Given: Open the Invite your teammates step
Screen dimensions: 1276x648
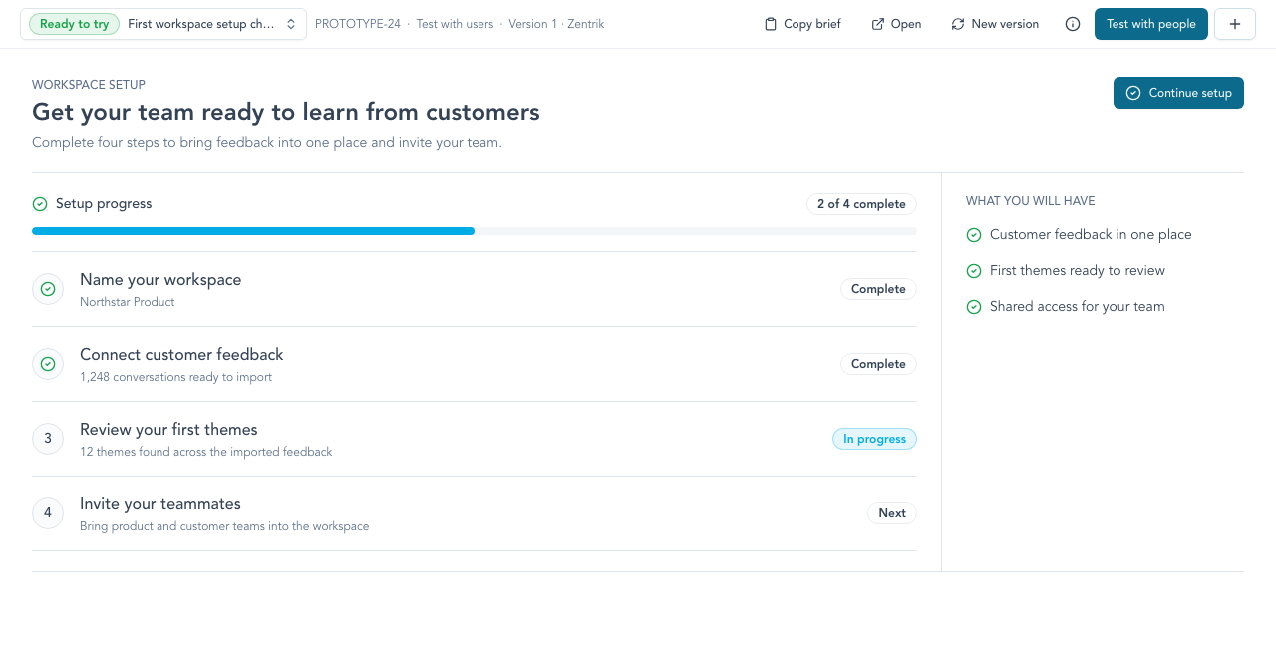Looking at the screenshot, I should [475, 513].
